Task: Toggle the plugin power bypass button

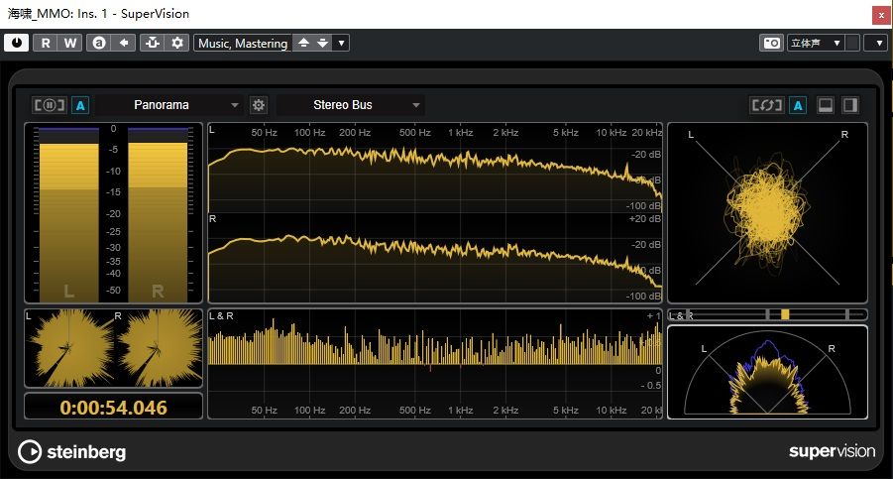Action: [x=17, y=43]
